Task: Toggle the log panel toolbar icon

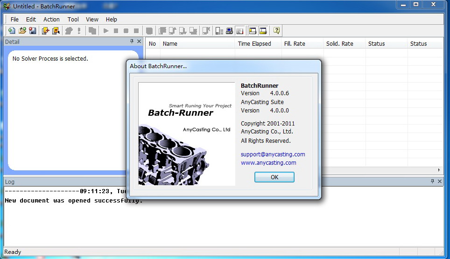Action: (240, 31)
